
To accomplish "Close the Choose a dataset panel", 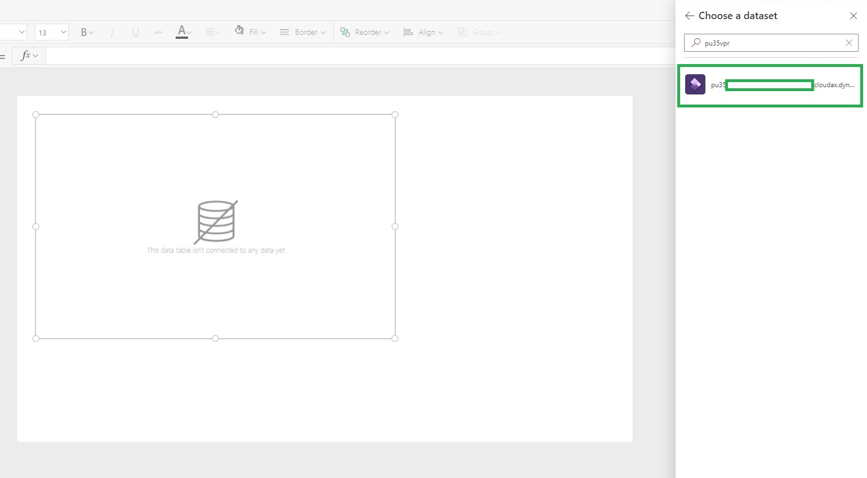I will (x=853, y=16).
